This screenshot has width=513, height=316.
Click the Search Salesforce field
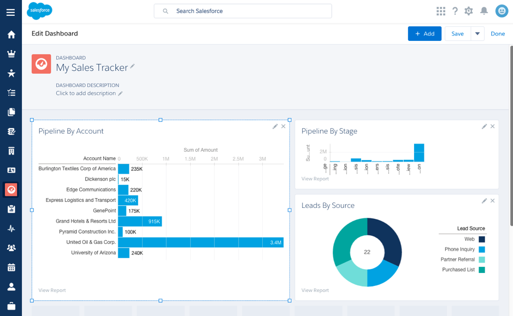click(243, 11)
